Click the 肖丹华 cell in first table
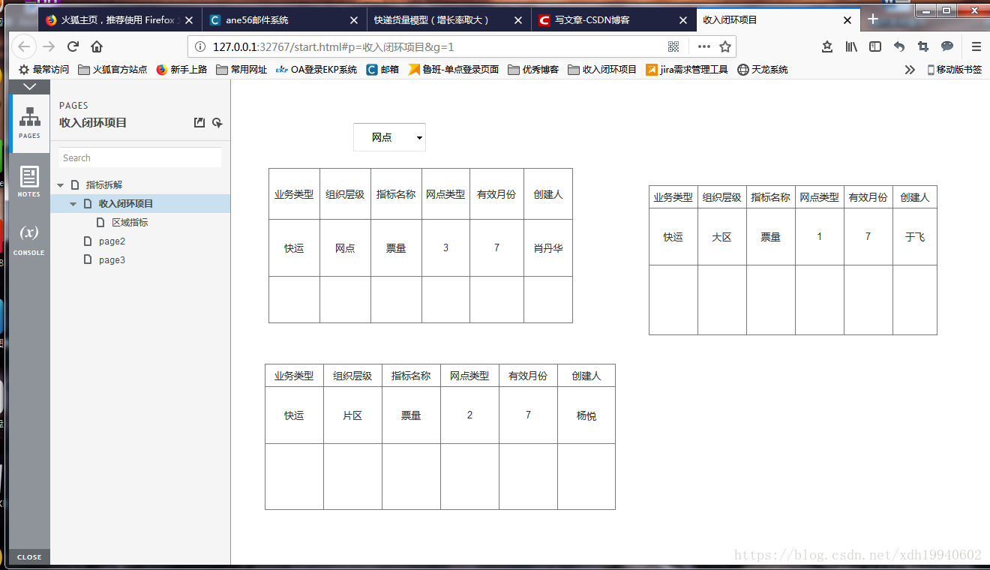The height and width of the screenshot is (570, 990). pyautogui.click(x=548, y=248)
